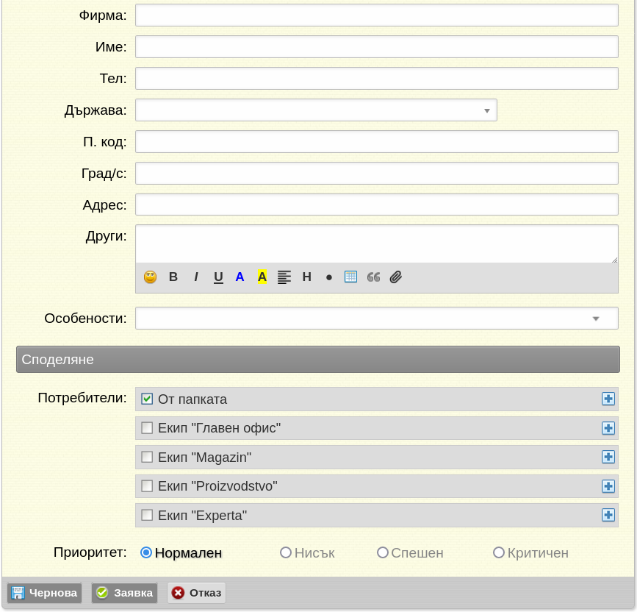Open text alignment options in editor

point(284,277)
